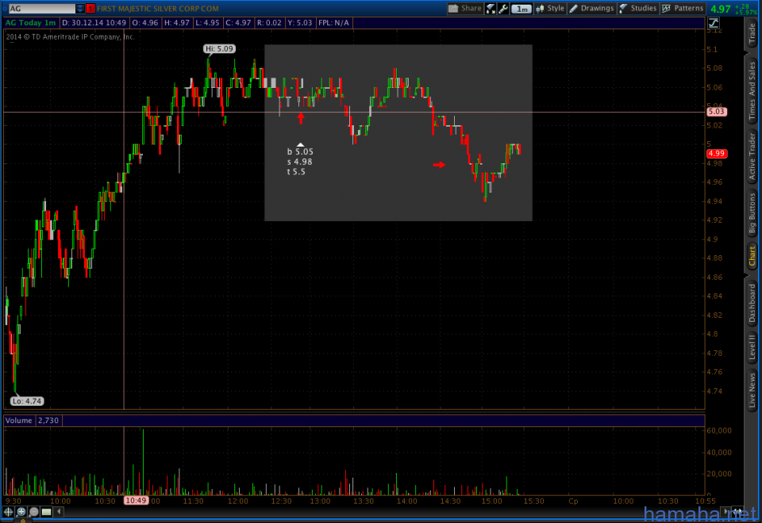Click the 1m timeframe button
Image resolution: width=762 pixels, height=523 pixels.
point(521,9)
